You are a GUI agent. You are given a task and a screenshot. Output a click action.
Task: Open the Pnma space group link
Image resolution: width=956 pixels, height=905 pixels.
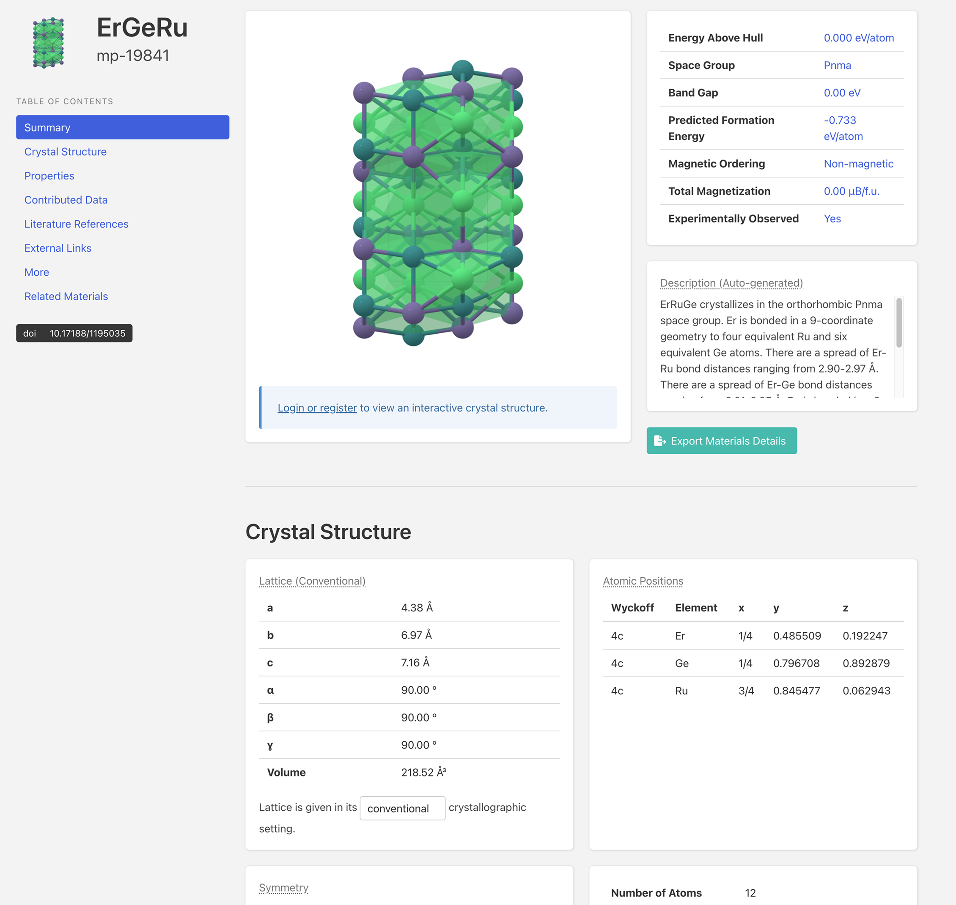pyautogui.click(x=837, y=65)
